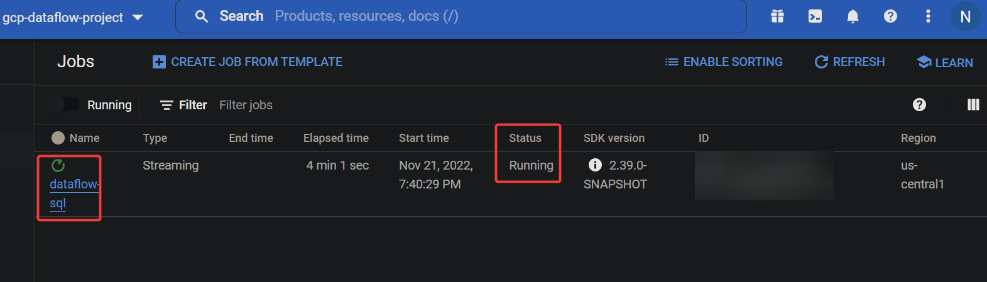Screen dimensions: 987x282
Task: Click the search magnifier icon
Action: pos(202,16)
